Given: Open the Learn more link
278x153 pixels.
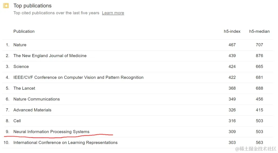Looking at the screenshot, I should click(x=113, y=13).
